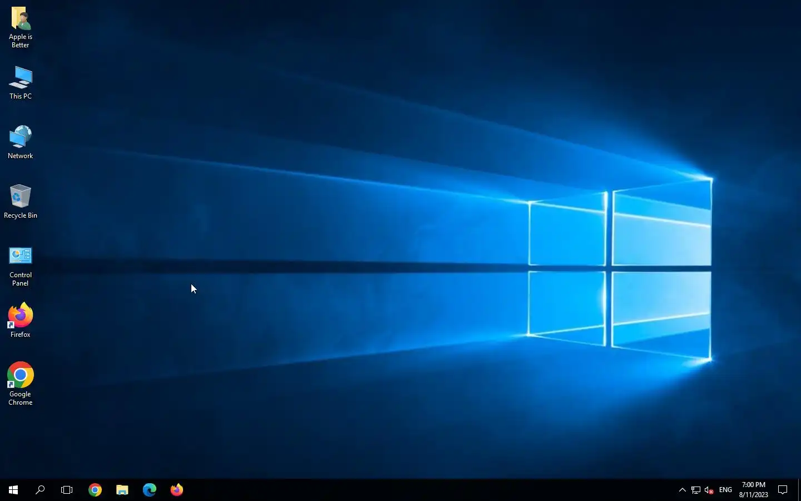Screen dimensions: 801x501
Task: Show hidden system tray icons
Action: [683, 490]
